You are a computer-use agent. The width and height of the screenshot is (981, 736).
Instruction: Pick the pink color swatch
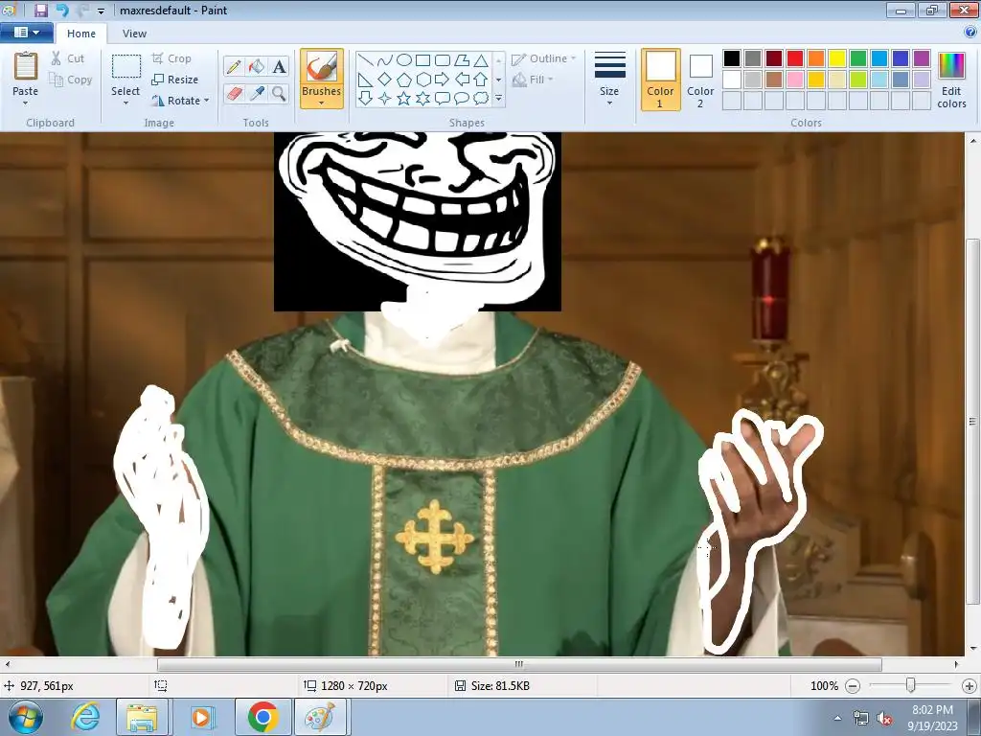click(795, 80)
